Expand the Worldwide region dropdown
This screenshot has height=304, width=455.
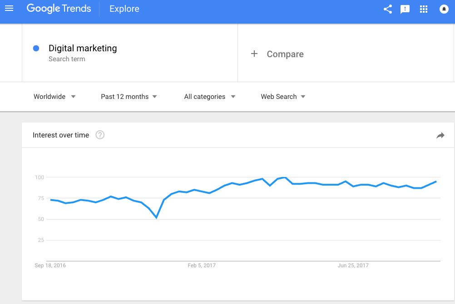coord(54,97)
